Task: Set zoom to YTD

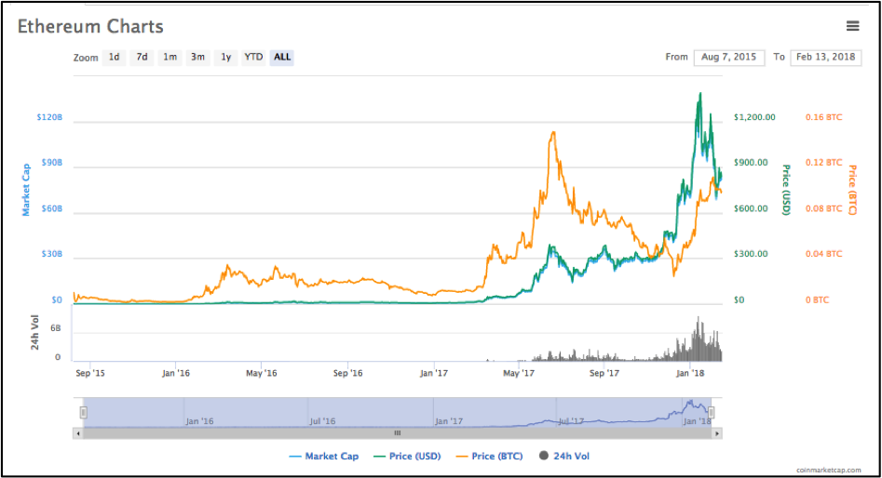Action: [253, 58]
